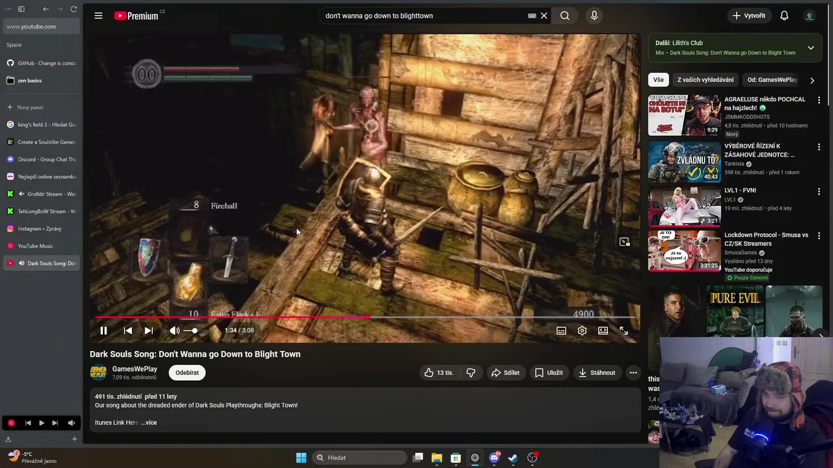Expand the Mix playlist panel chevron
Image resolution: width=833 pixels, height=468 pixels.
811,47
